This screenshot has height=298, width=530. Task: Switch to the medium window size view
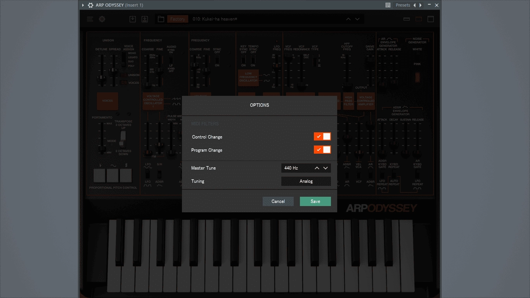point(419,19)
